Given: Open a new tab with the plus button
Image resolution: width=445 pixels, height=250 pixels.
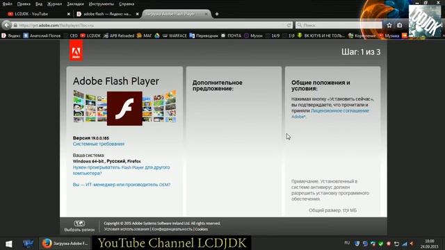Looking at the screenshot, I should pos(217,14).
